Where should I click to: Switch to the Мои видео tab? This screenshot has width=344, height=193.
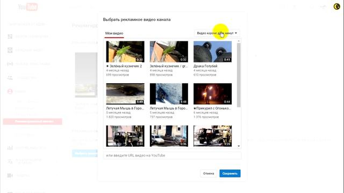coord(114,33)
